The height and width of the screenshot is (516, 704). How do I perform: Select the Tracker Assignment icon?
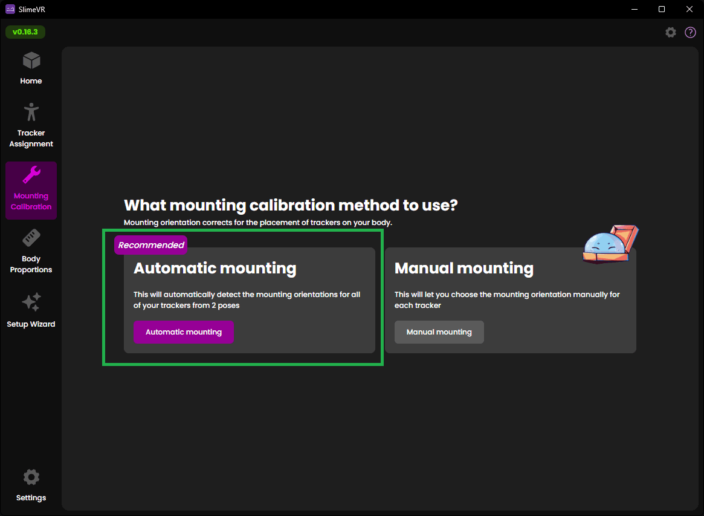[31, 113]
